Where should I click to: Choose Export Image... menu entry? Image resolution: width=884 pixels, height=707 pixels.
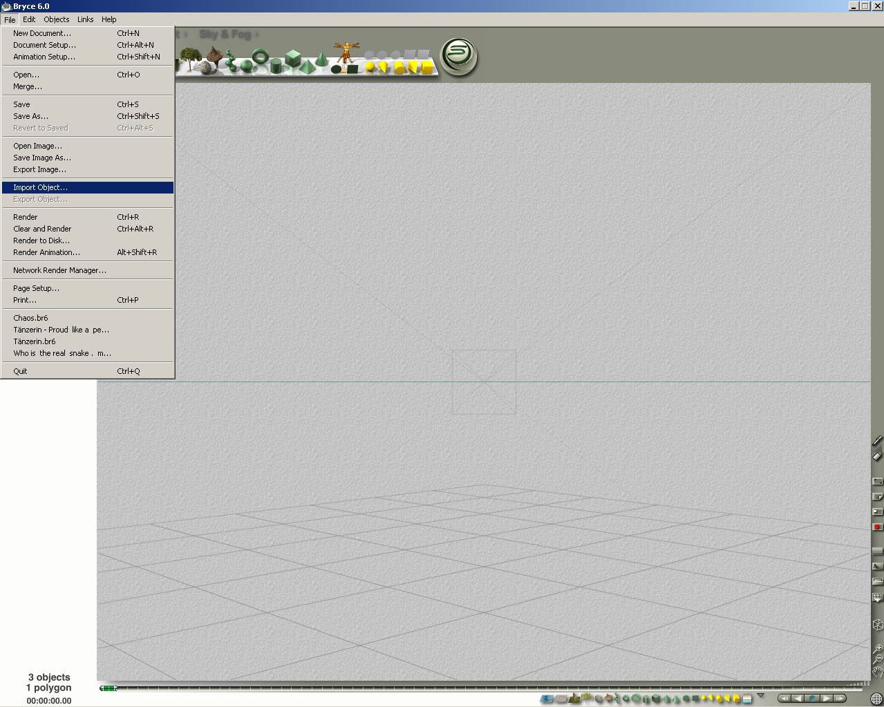(88, 169)
